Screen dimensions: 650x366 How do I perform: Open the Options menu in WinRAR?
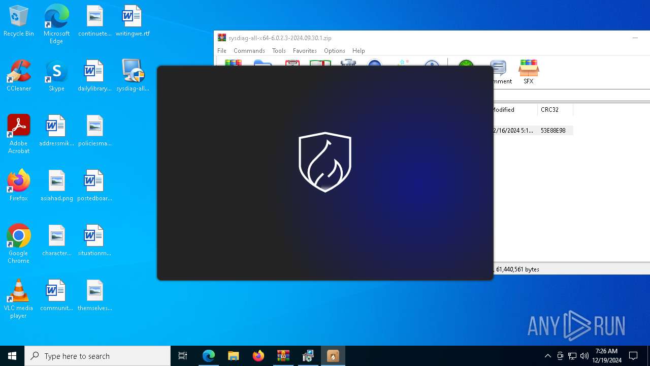(x=335, y=51)
